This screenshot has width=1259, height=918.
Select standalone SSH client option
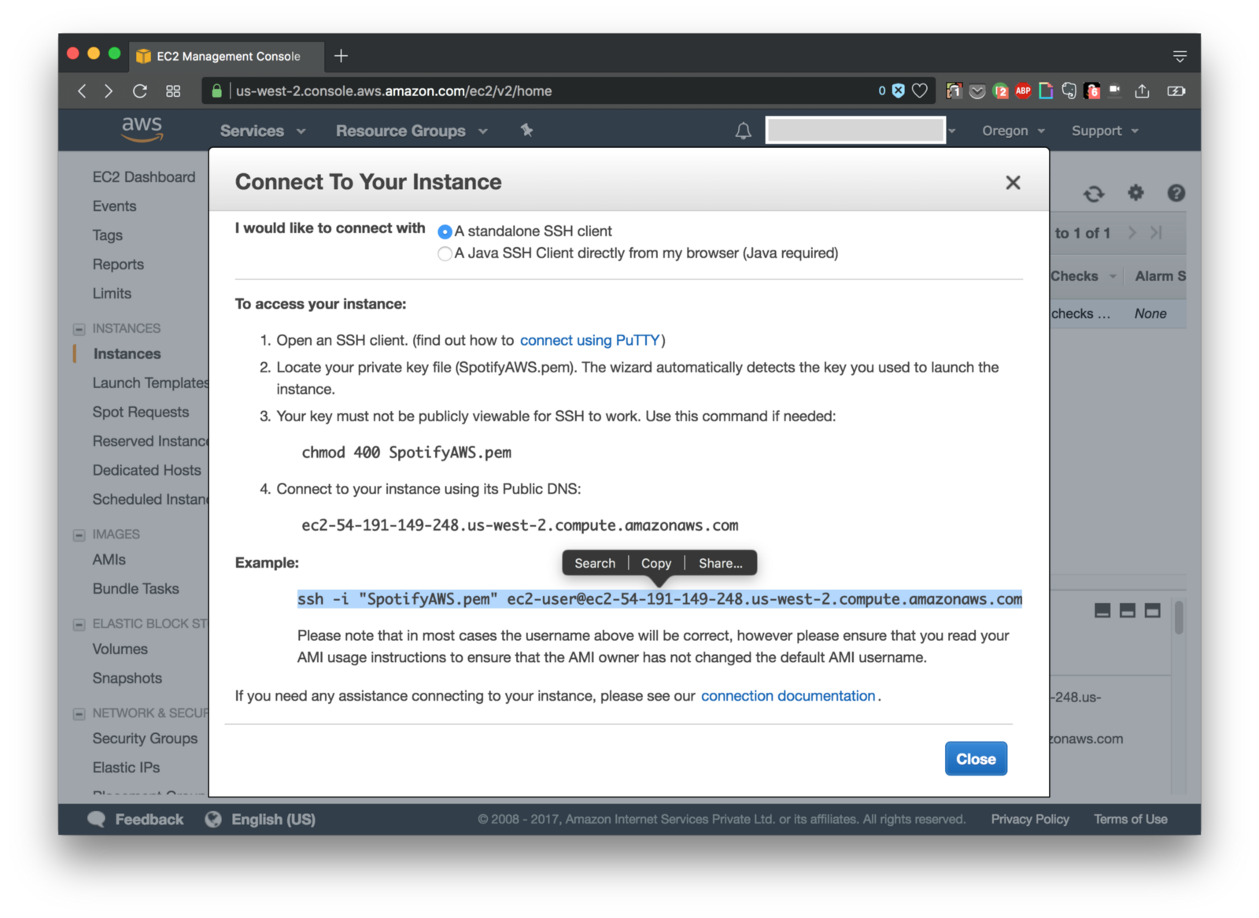(x=445, y=231)
